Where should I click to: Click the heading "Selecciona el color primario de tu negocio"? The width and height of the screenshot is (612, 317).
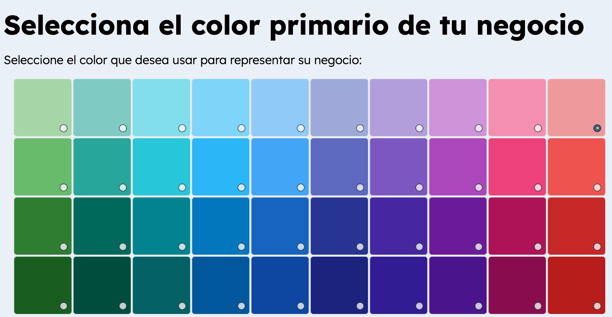tap(294, 25)
